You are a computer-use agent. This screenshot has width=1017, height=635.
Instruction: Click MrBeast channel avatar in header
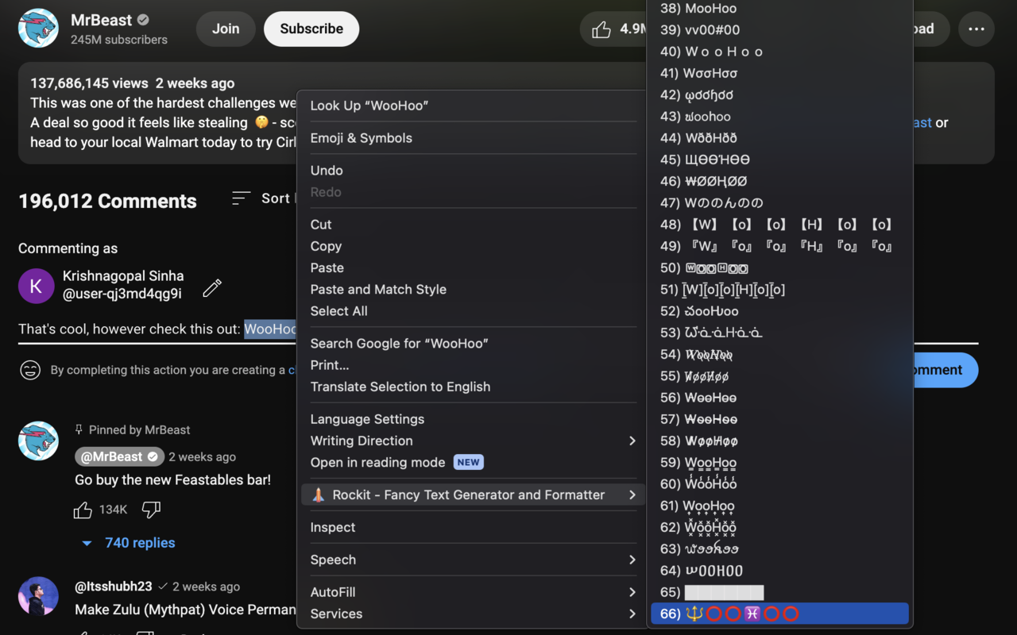click(x=38, y=29)
